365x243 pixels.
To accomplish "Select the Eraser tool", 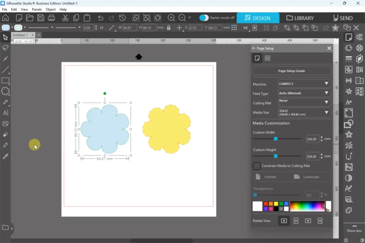I will pos(5,134).
